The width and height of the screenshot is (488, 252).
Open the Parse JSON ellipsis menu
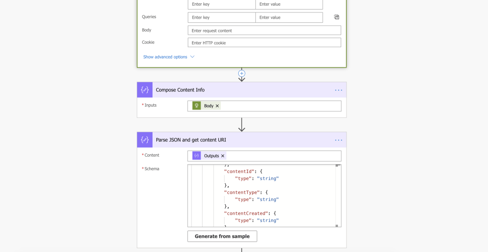point(338,140)
